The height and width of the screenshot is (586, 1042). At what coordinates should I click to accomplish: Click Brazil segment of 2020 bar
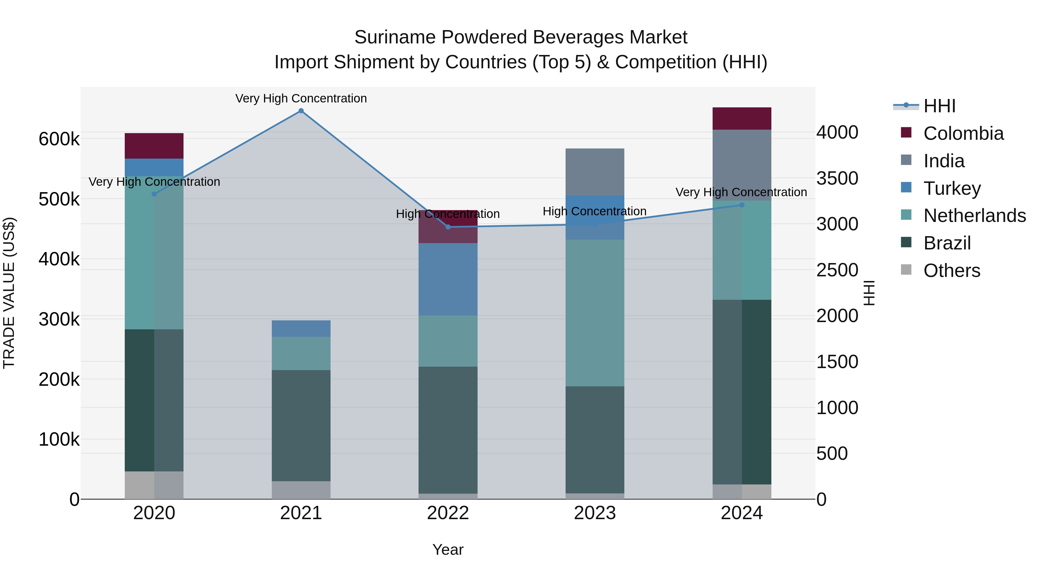tap(154, 401)
